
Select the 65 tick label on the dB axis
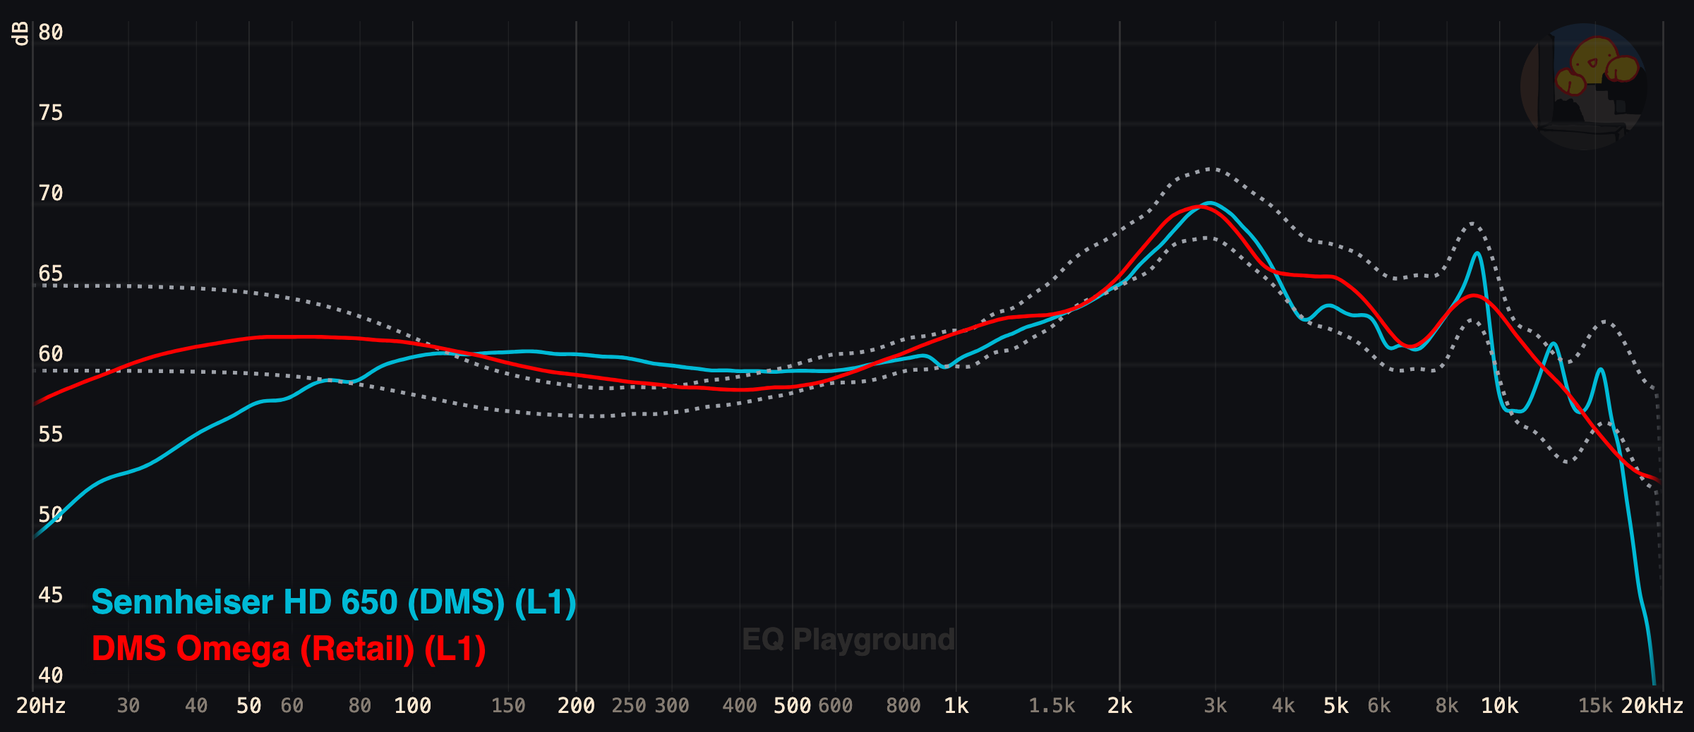click(51, 274)
